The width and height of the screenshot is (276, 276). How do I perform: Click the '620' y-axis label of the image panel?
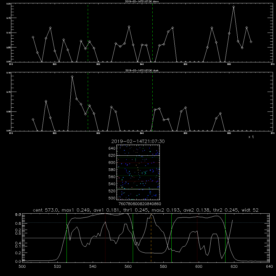[x=112, y=156]
